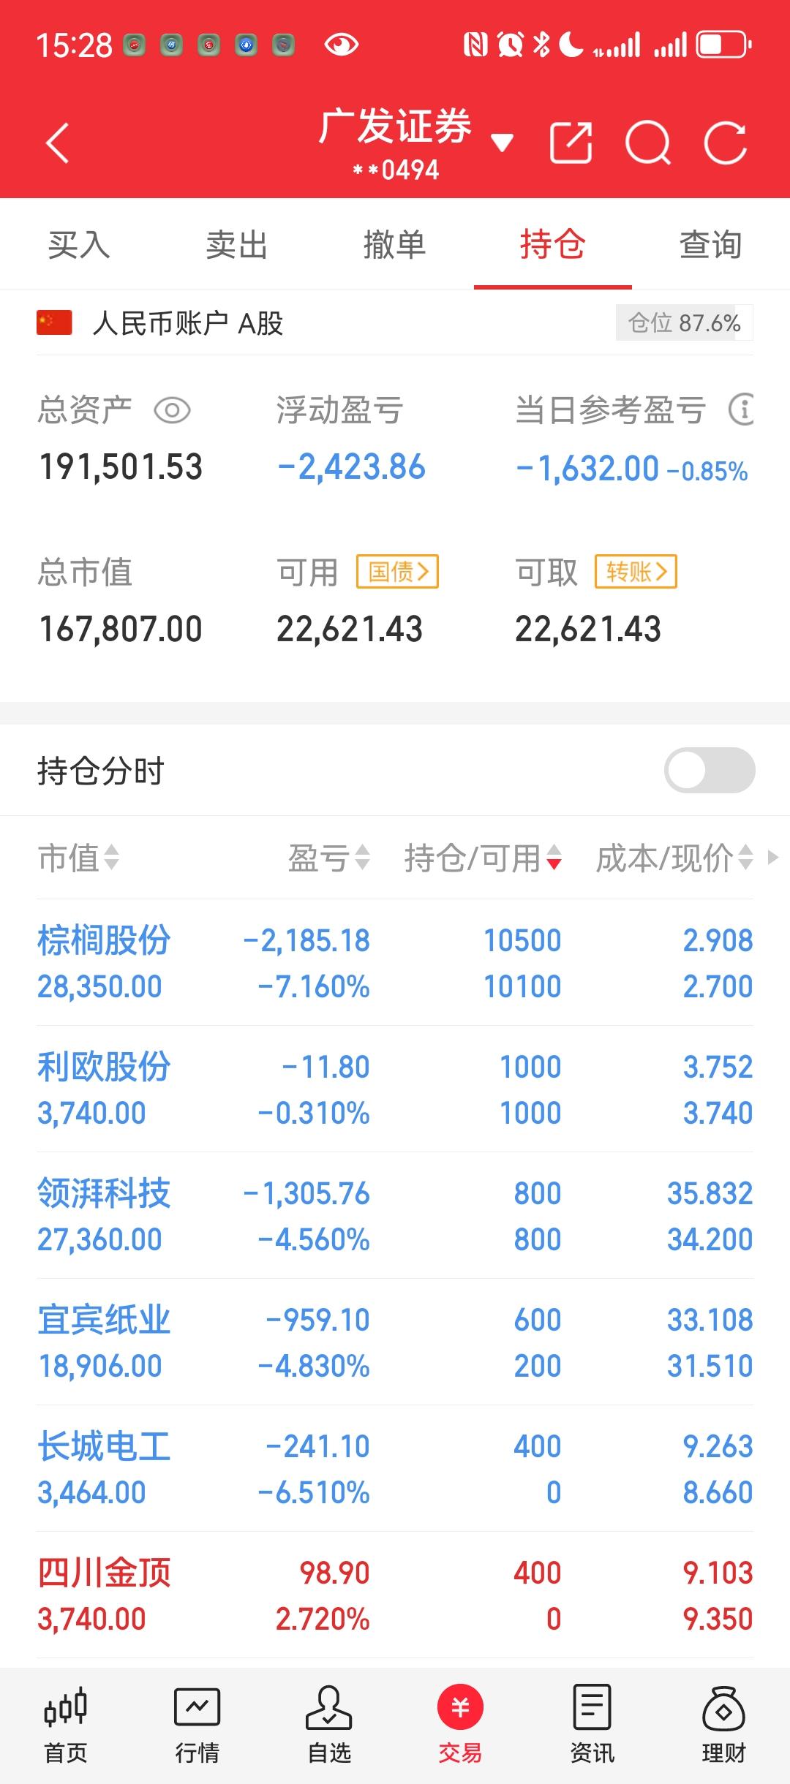Open the 棕榈股份 holding row
Viewport: 790px width, 1784px height.
coord(395,963)
